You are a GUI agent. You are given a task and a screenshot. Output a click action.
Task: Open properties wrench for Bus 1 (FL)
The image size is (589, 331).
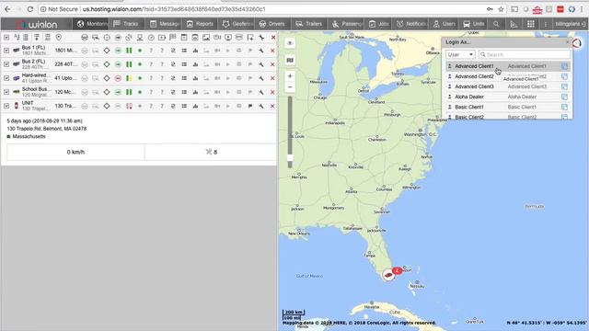tap(261, 51)
